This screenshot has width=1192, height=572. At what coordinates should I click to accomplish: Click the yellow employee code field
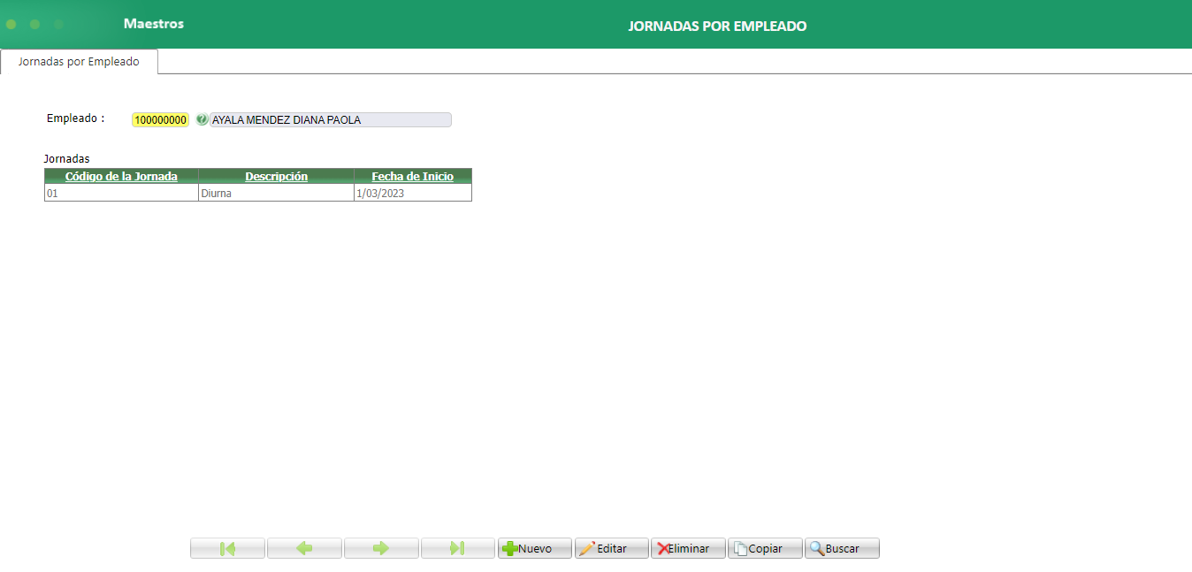160,119
